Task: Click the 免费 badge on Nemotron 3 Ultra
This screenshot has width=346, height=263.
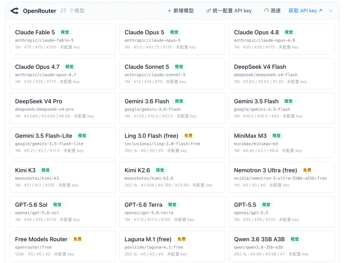Action: pyautogui.click(x=307, y=170)
